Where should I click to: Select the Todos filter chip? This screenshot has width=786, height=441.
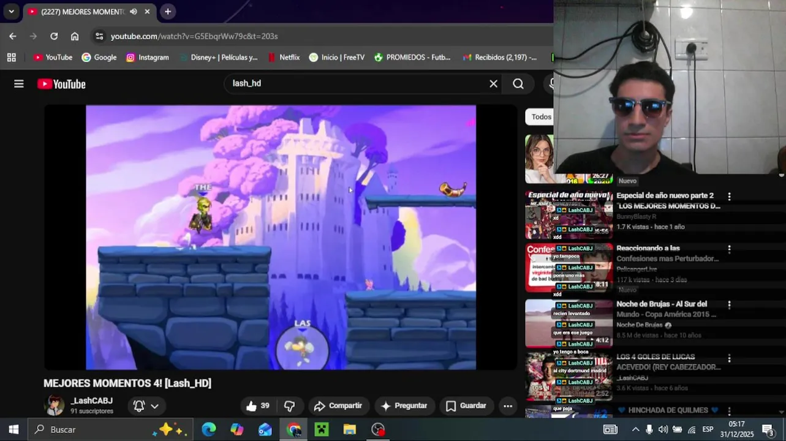click(x=541, y=116)
